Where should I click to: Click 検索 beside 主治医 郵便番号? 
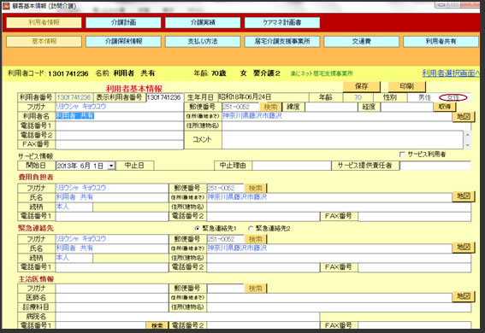pyautogui.click(x=256, y=289)
